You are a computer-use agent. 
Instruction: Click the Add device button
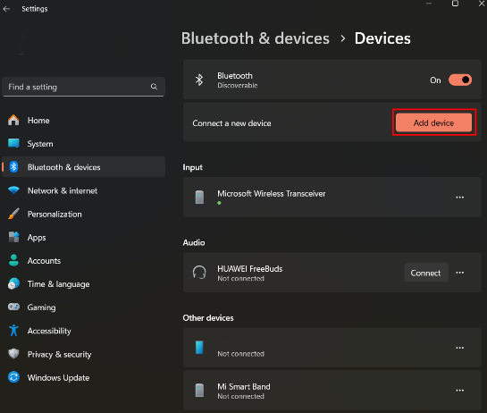point(433,122)
